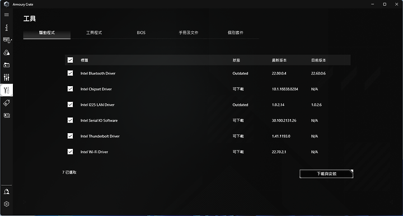Click the latest version 1.41.1193.0
The height and width of the screenshot is (216, 403).
pyautogui.click(x=281, y=136)
